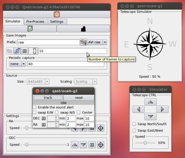Click the pause icon next to capture button
Image resolution: width=185 pixels, height=158 pixels.
[x=25, y=51]
